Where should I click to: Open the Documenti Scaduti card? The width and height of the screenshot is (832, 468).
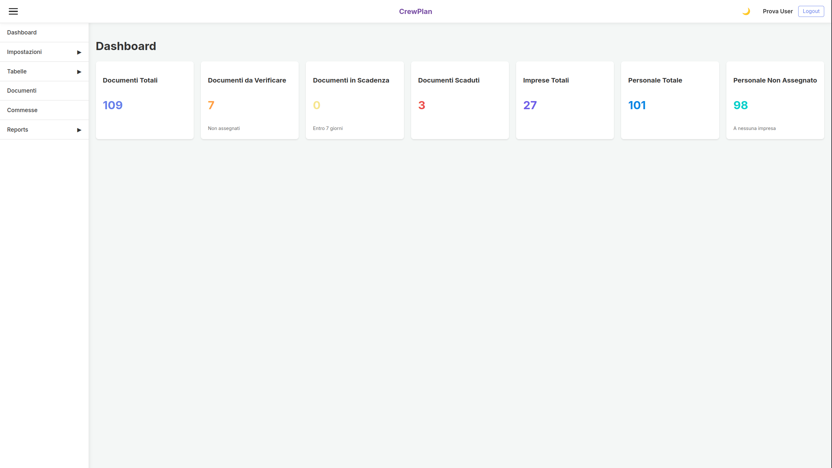point(460,100)
